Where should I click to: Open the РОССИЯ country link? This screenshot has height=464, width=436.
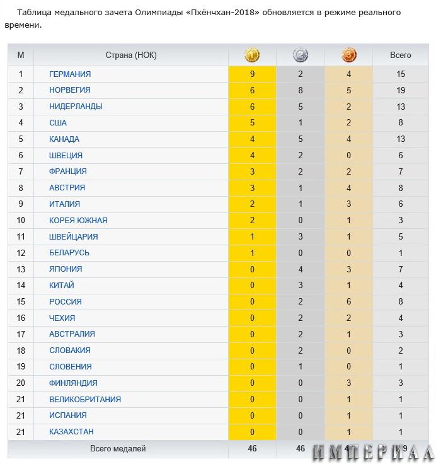pos(66,301)
